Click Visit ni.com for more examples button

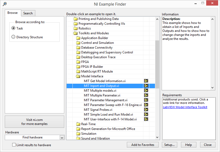click(x=34, y=122)
